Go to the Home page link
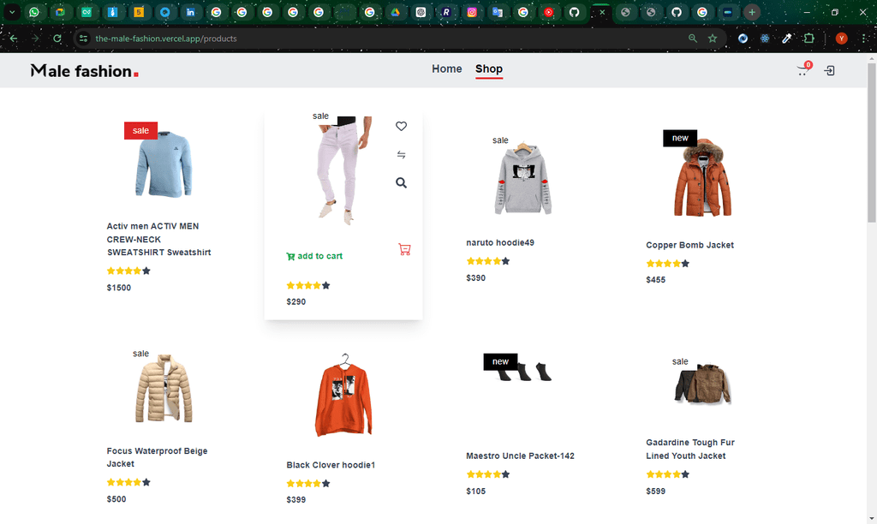 (447, 68)
